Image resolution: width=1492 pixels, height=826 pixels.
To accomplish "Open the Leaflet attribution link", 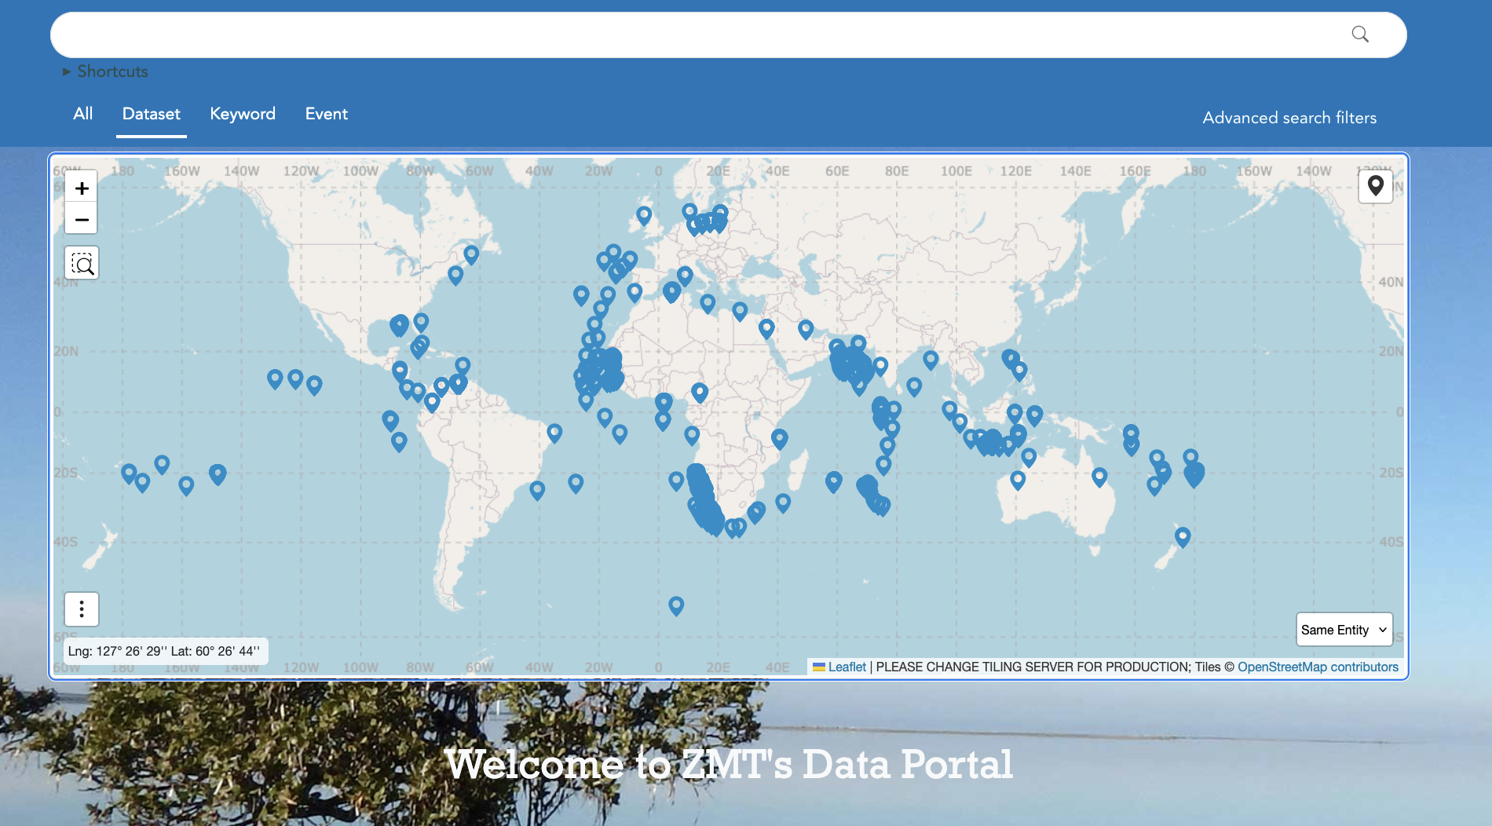I will click(847, 667).
